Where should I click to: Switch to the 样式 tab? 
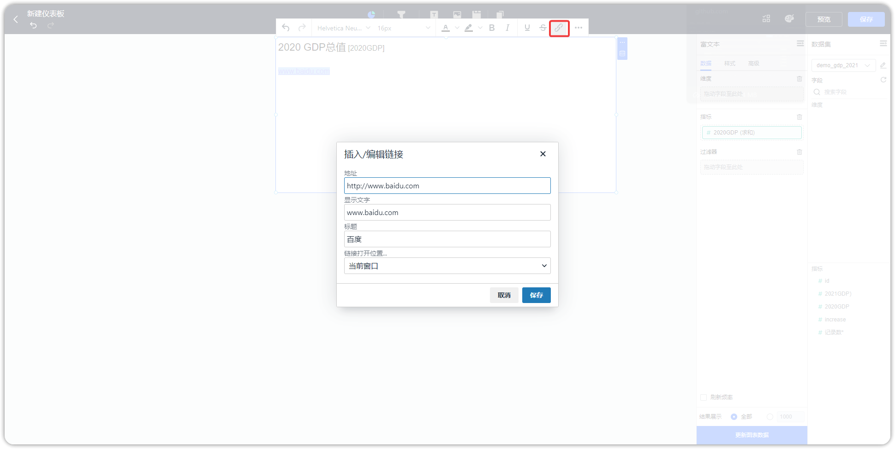730,64
